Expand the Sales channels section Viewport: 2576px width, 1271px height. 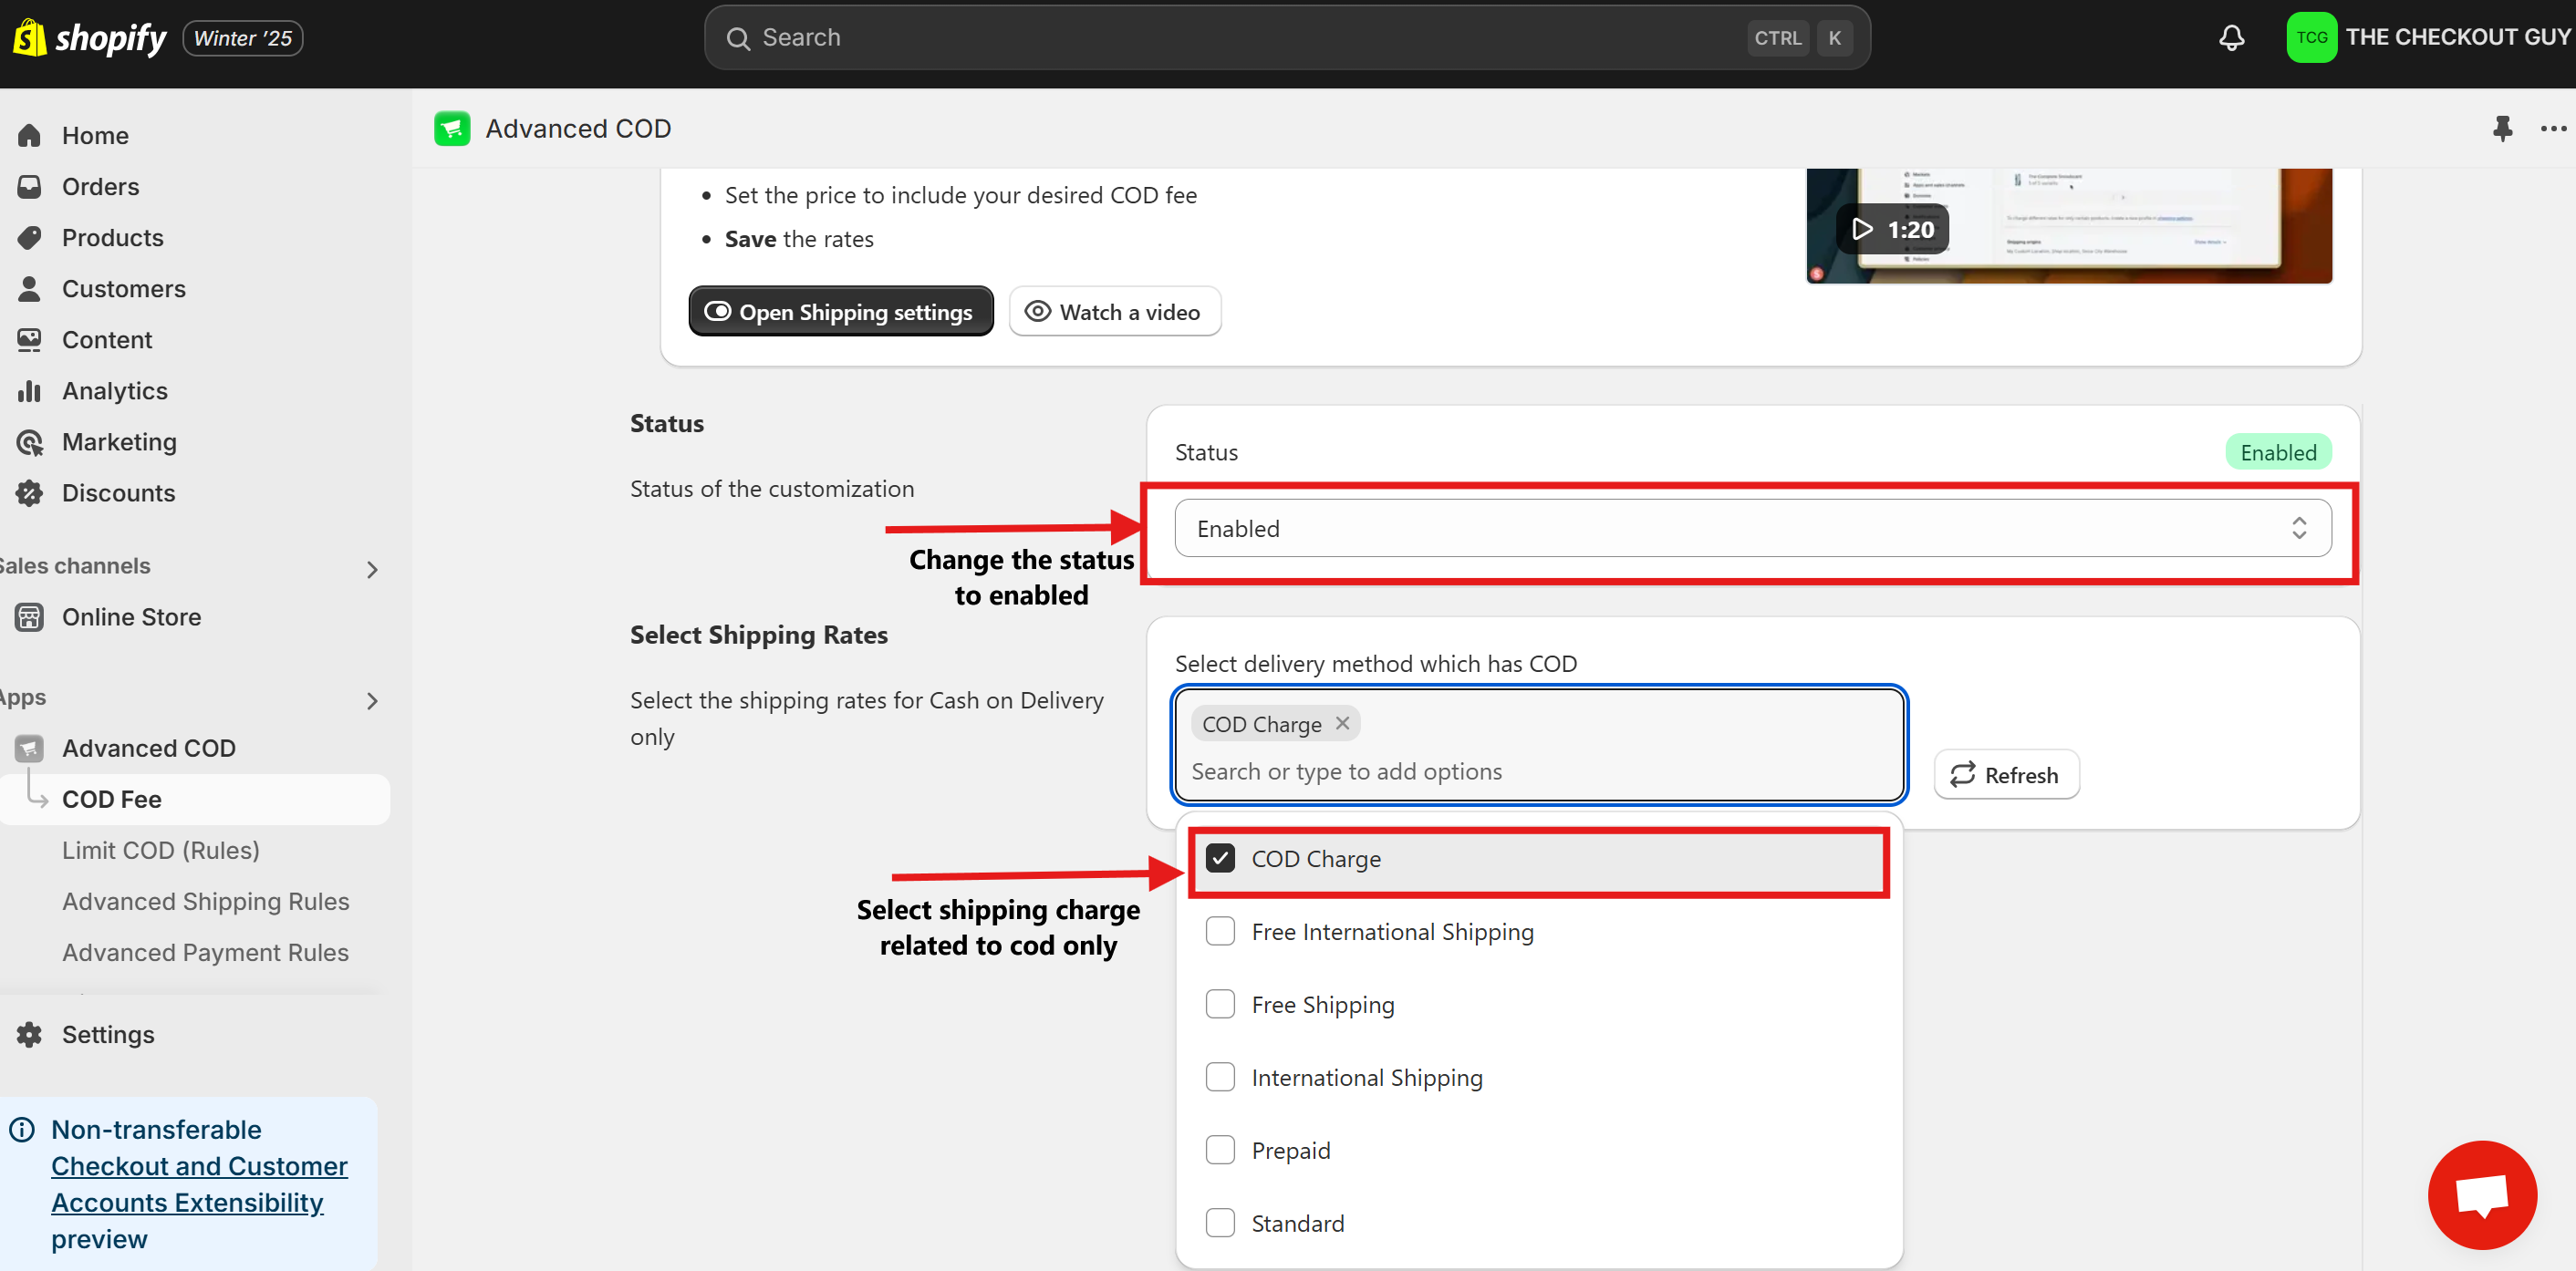click(x=372, y=570)
